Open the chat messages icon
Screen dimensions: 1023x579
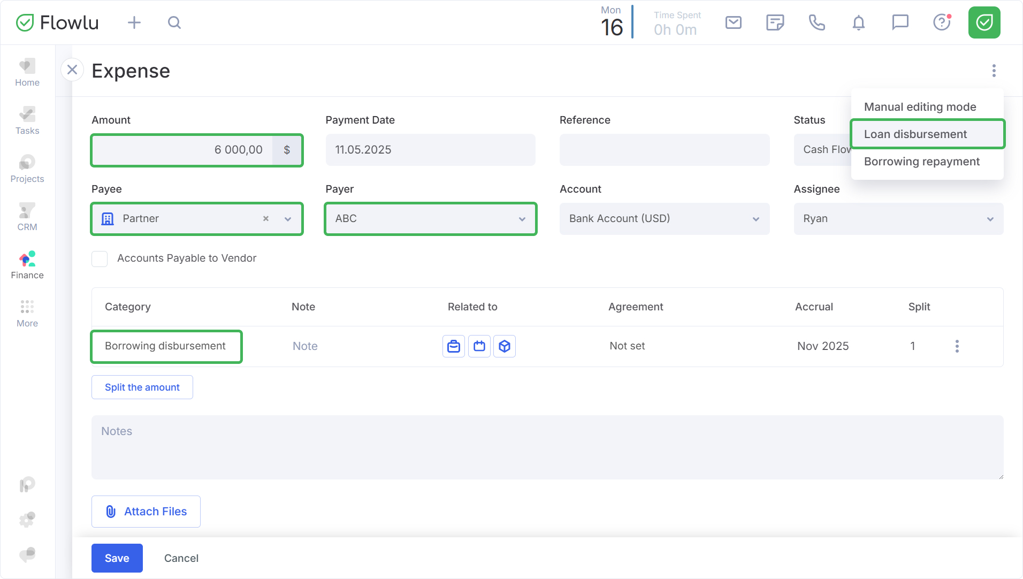[900, 22]
